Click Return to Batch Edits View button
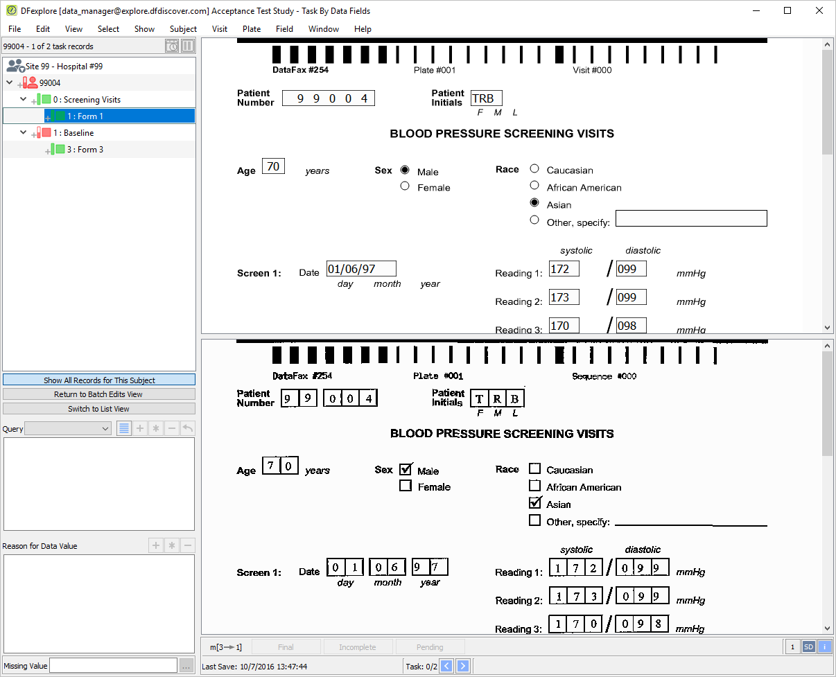The width and height of the screenshot is (836, 677). pos(99,394)
